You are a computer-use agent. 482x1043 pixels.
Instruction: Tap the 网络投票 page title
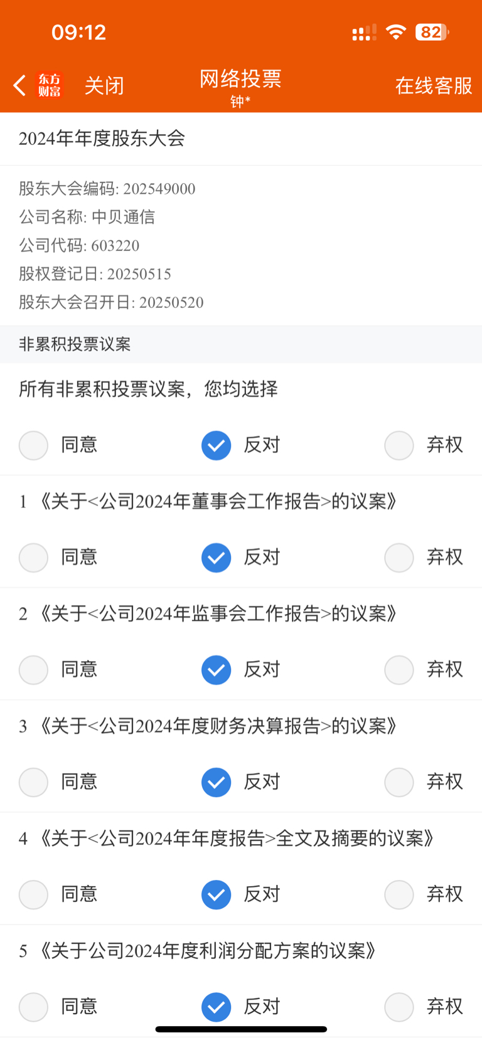[240, 79]
